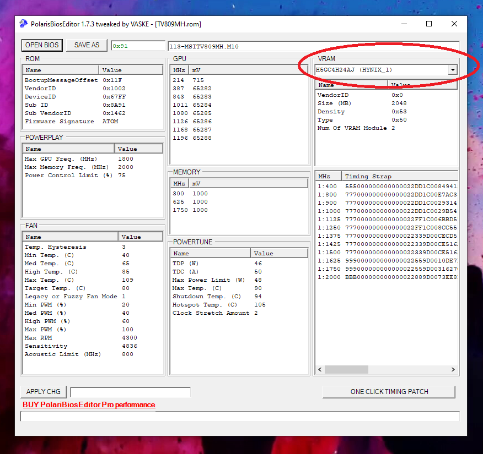Select GPU 1080 MHz 65285 row
This screenshot has height=454, width=483.
(239, 113)
